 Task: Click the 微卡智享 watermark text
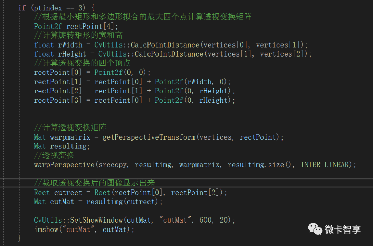(x=343, y=229)
